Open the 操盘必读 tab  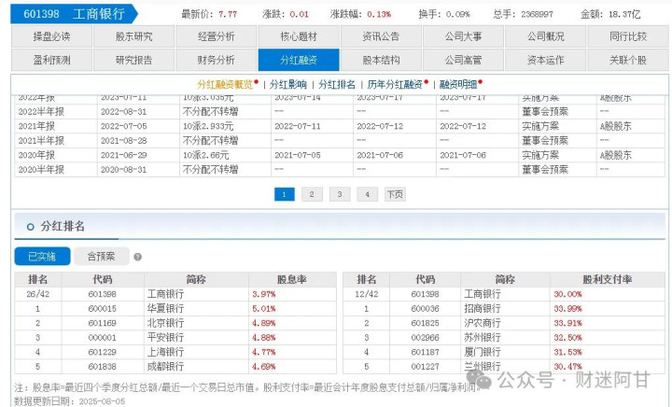click(x=51, y=36)
